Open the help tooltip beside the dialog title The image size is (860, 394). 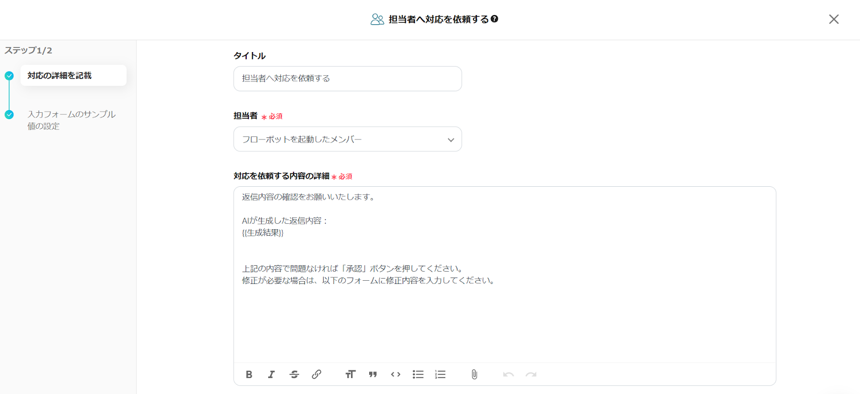coord(494,19)
